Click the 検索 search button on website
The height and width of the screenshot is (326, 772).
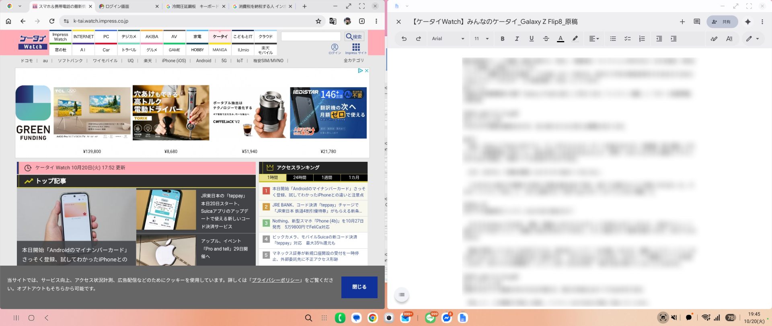(x=355, y=37)
